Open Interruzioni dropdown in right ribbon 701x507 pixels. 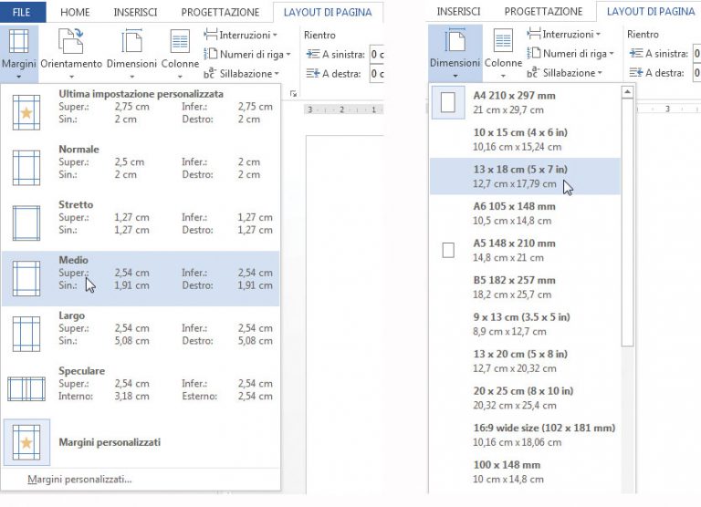564,34
